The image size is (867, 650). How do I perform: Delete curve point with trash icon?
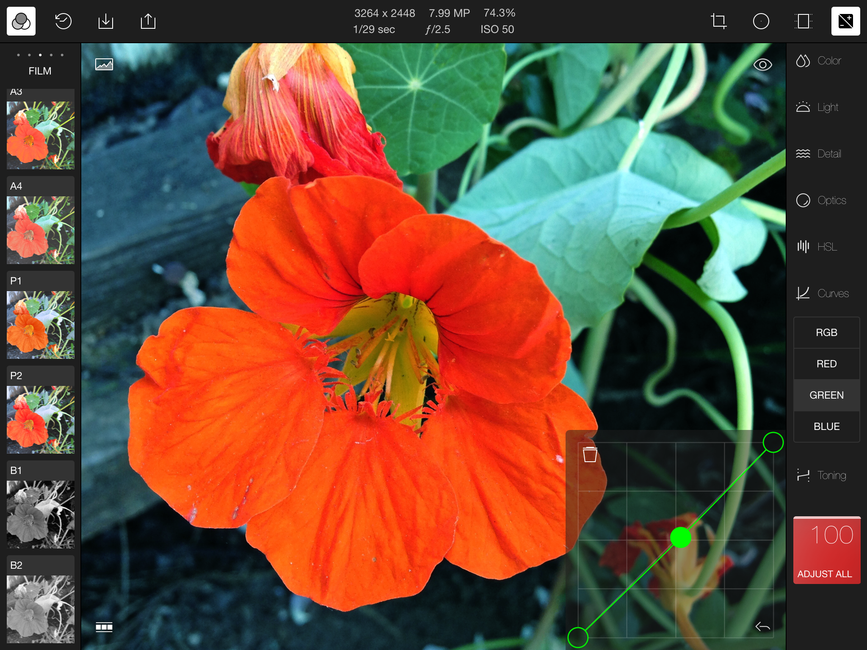tap(590, 454)
